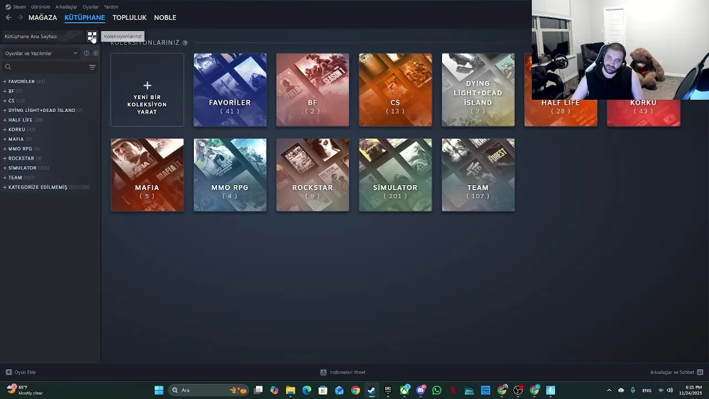The width and height of the screenshot is (709, 399).
Task: Click the library search magnifier icon
Action: point(8,67)
